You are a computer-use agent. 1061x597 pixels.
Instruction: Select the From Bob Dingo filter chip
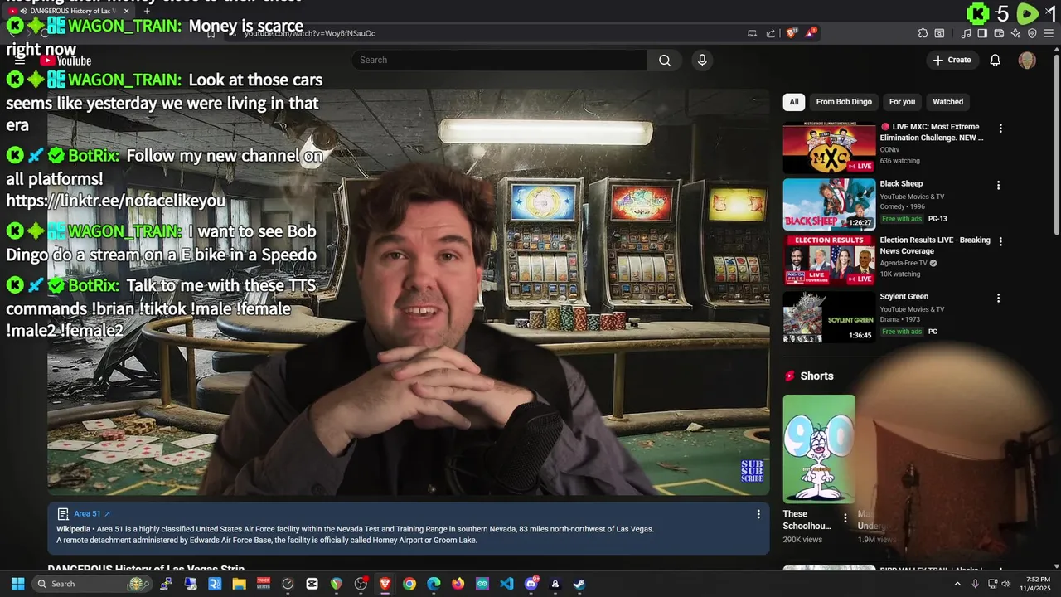click(x=844, y=102)
